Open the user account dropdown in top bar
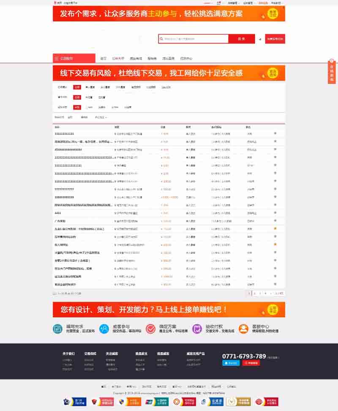Screen dimensions: 338x411 point(208,3)
